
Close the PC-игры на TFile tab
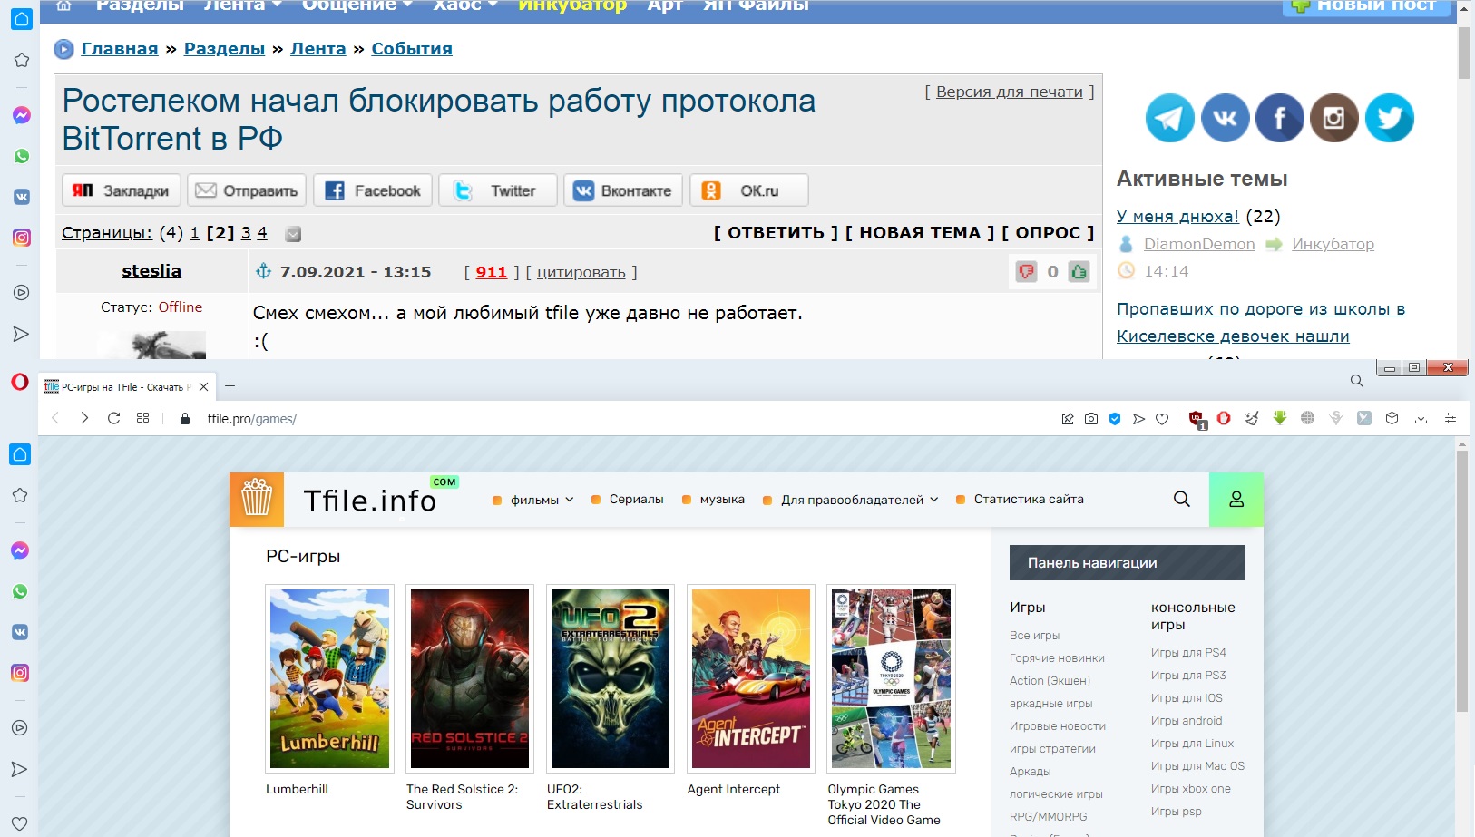coord(204,386)
